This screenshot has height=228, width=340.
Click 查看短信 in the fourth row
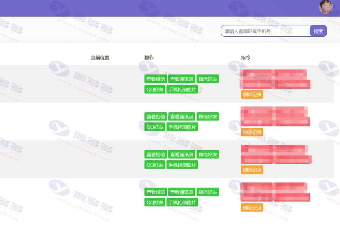click(156, 192)
